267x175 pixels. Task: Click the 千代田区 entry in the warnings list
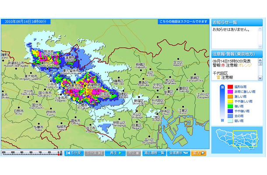tap(220, 73)
